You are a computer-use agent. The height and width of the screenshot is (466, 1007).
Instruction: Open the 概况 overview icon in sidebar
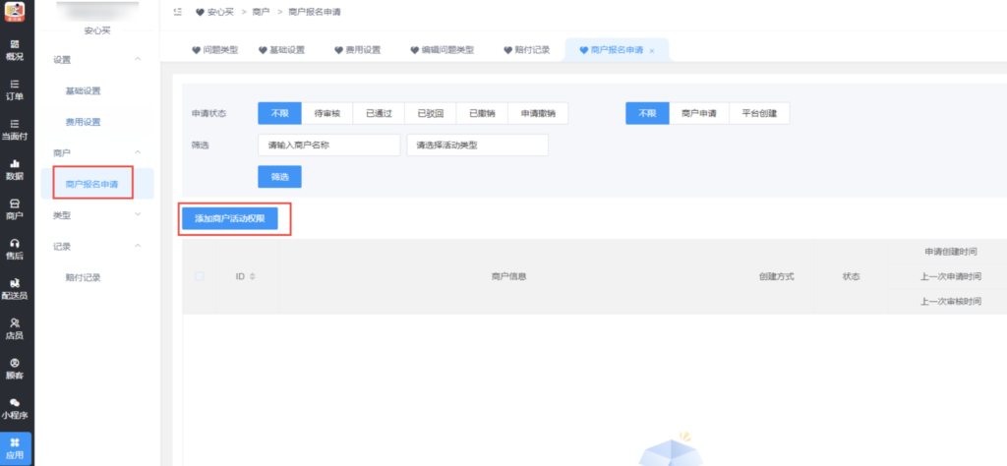click(x=14, y=50)
